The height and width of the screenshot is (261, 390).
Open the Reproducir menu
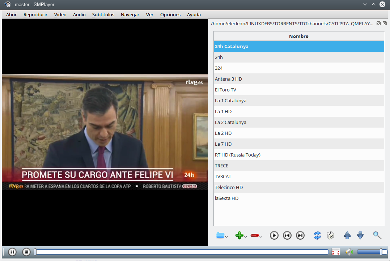35,15
